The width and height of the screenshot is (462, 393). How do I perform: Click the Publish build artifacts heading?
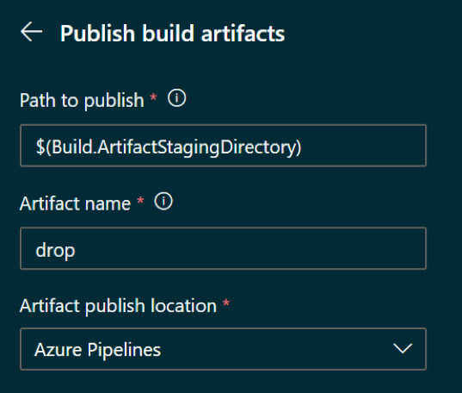point(172,34)
